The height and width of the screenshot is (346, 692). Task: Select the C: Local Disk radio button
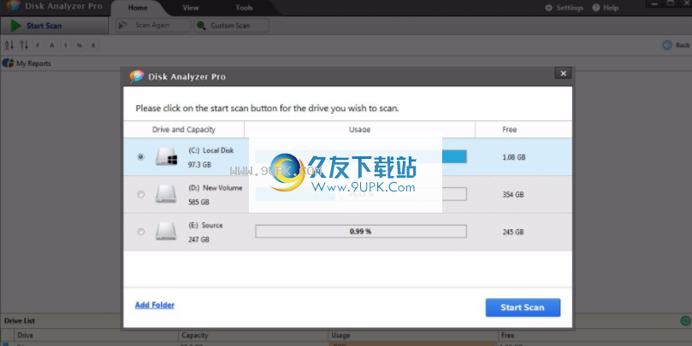point(141,156)
